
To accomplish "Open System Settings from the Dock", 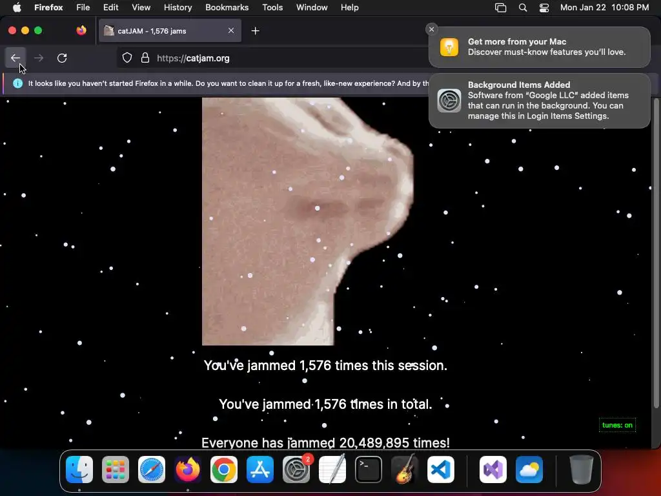I will (x=296, y=470).
